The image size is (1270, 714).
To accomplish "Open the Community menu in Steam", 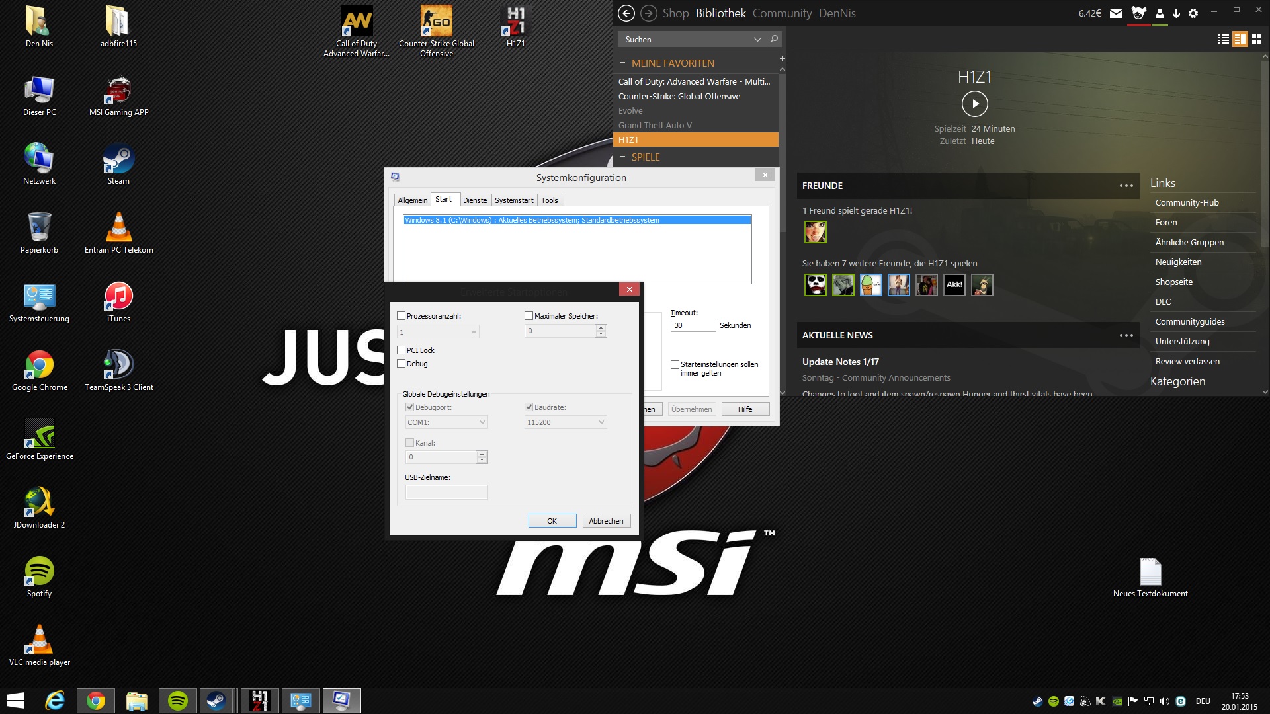I will coord(782,13).
